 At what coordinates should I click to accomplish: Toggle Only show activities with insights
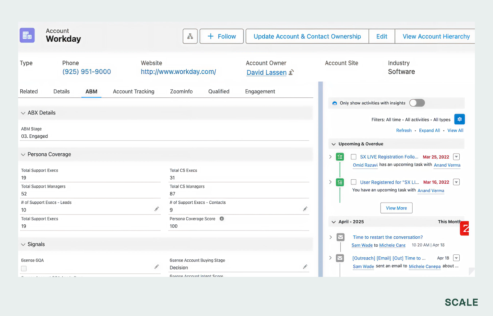click(x=417, y=103)
